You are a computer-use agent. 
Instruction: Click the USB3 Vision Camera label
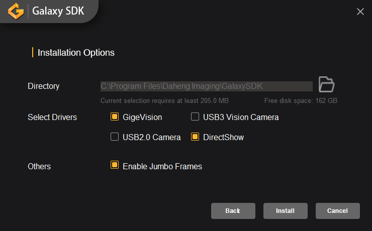click(241, 117)
